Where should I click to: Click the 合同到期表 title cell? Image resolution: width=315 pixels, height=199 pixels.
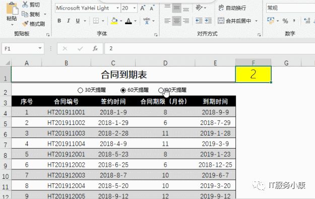pos(123,74)
